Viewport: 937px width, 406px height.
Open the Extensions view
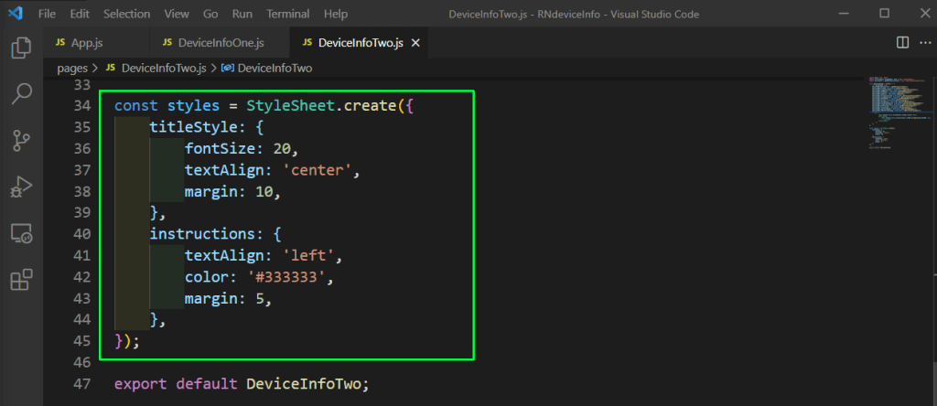pos(21,279)
